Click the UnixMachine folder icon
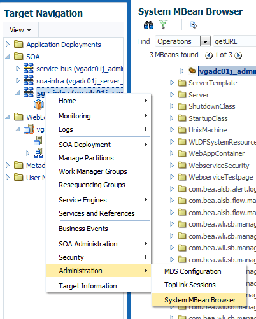 point(182,130)
